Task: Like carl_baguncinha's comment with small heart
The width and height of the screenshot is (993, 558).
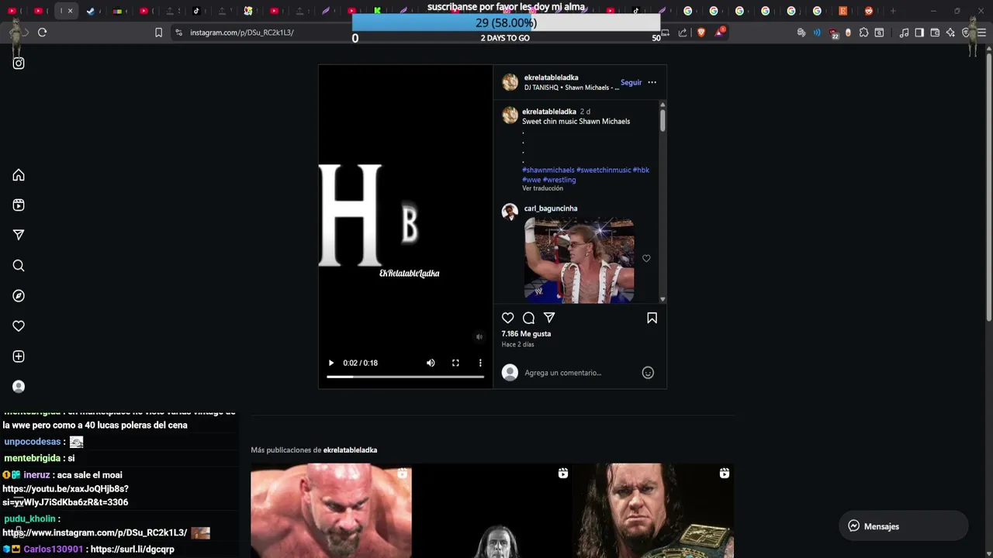Action: [x=646, y=259]
